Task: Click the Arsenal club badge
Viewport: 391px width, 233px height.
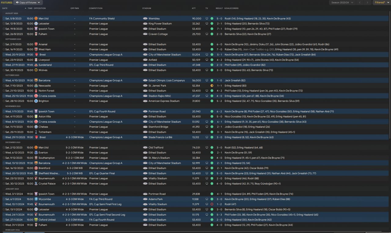Action: pos(36,44)
